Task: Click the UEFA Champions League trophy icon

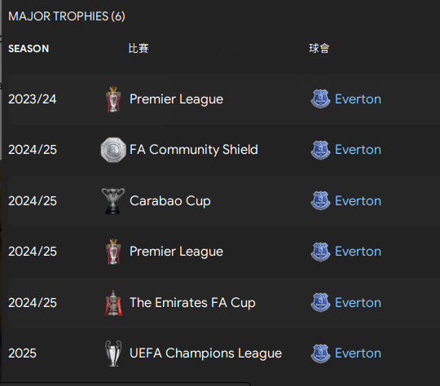Action: tap(113, 353)
